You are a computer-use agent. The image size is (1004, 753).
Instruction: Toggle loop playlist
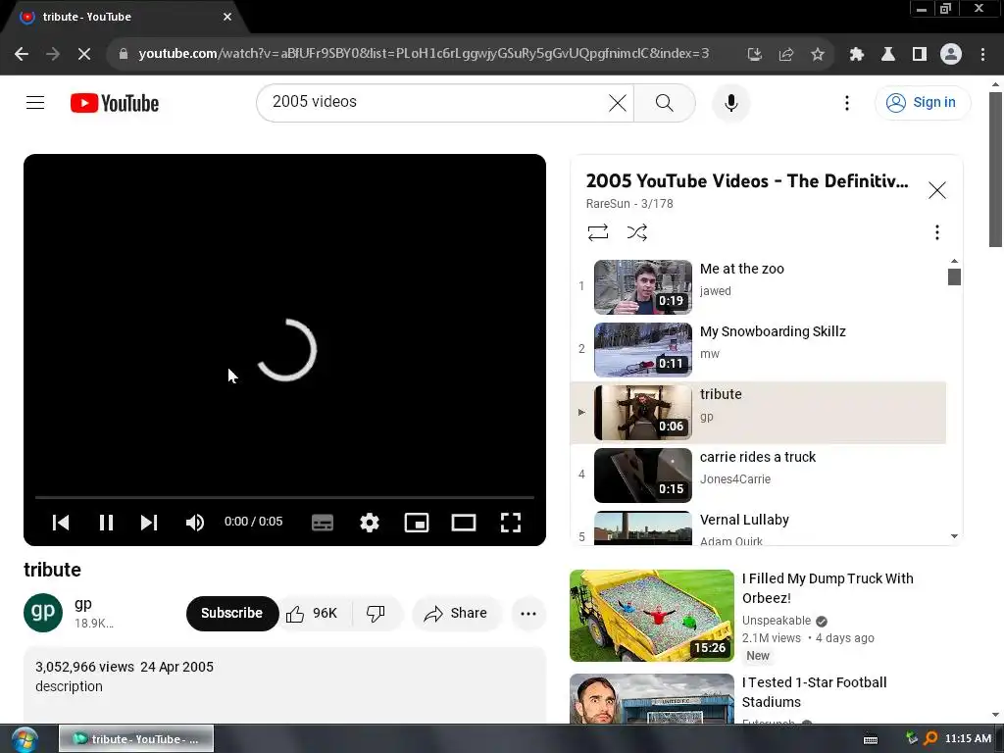tap(597, 231)
